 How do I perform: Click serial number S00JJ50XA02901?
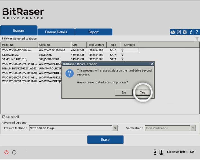tap(49, 59)
